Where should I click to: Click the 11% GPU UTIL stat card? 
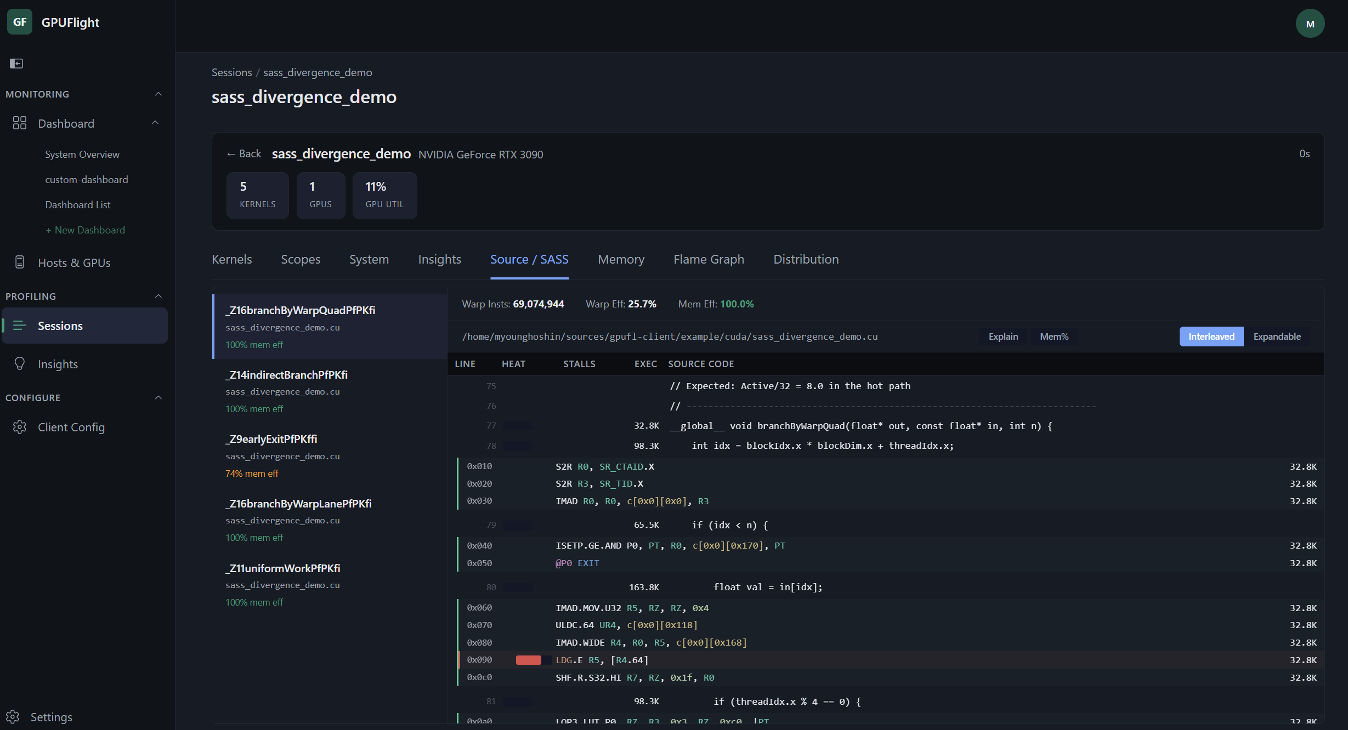pos(385,195)
